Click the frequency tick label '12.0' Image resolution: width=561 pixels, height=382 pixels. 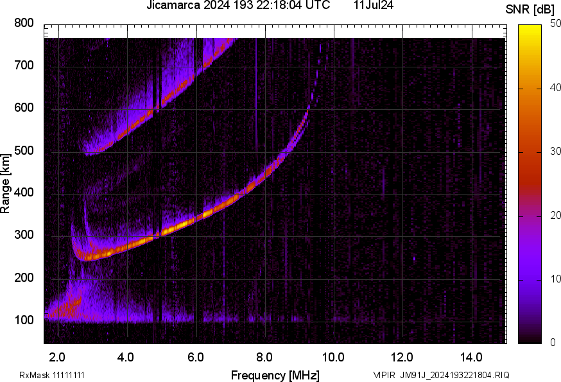402,357
